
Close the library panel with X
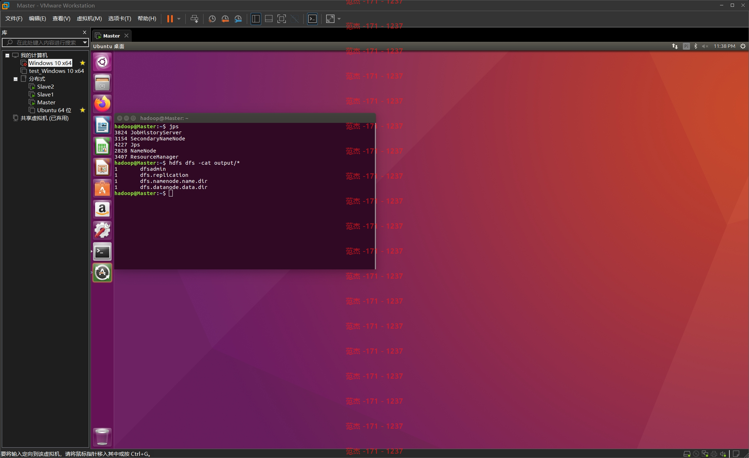click(84, 33)
